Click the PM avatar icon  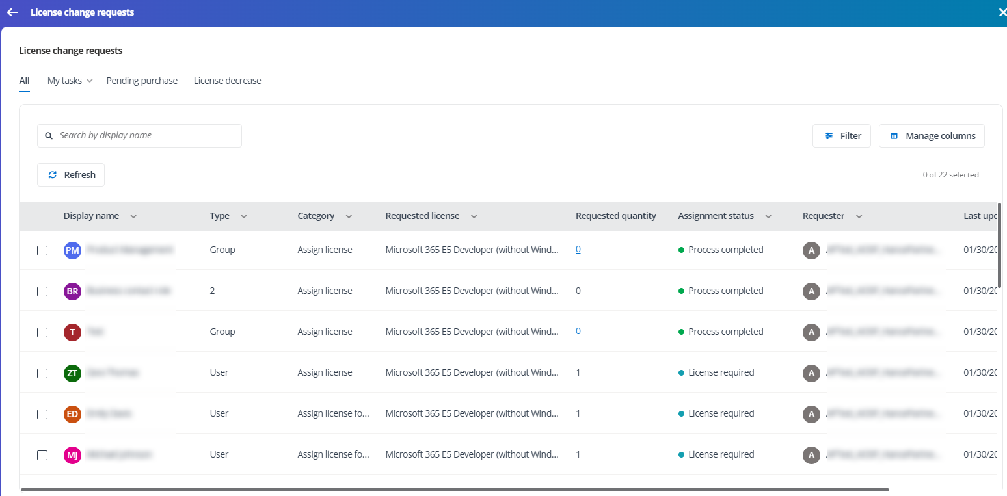coord(72,250)
